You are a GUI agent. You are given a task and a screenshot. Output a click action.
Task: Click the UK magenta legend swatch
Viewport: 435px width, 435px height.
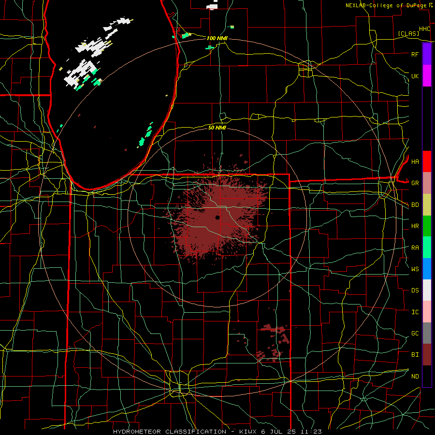(x=427, y=76)
